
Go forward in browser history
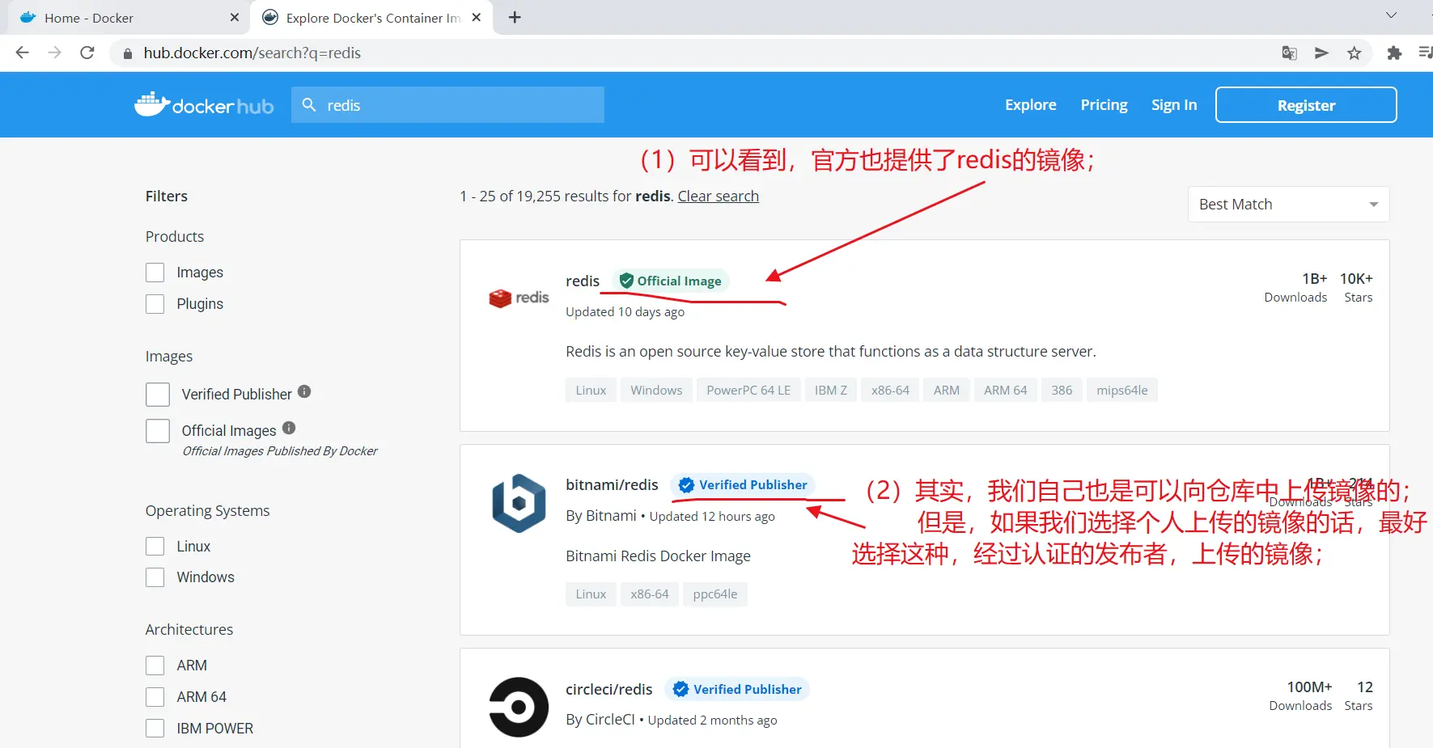[54, 53]
